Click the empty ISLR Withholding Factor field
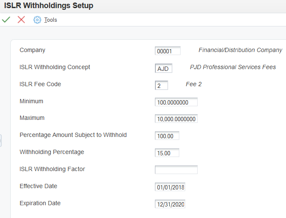The width and height of the screenshot is (286, 218). coord(176,170)
